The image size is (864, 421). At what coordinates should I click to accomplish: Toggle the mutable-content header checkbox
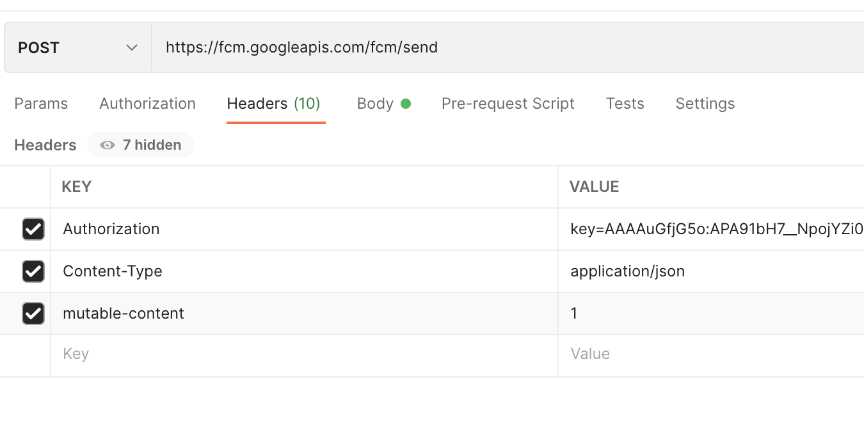[x=33, y=314]
